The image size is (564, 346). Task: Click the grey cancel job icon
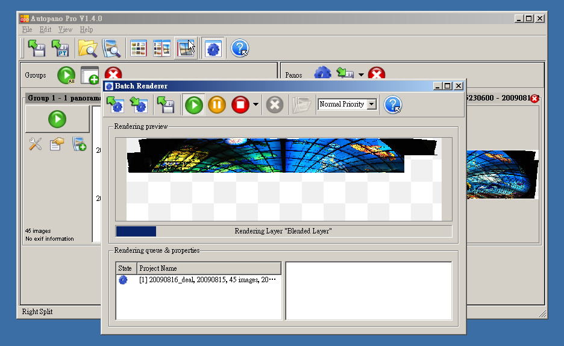(274, 105)
